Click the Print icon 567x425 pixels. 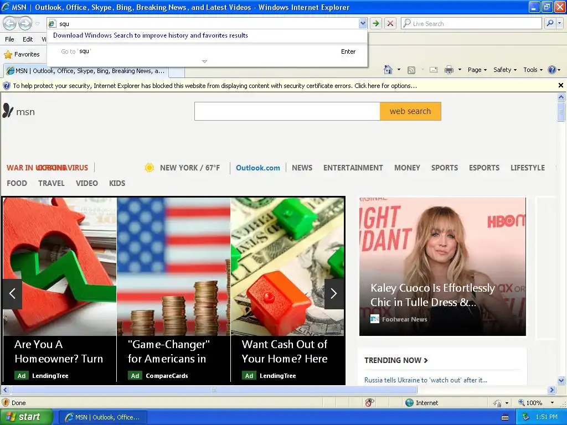click(x=449, y=70)
